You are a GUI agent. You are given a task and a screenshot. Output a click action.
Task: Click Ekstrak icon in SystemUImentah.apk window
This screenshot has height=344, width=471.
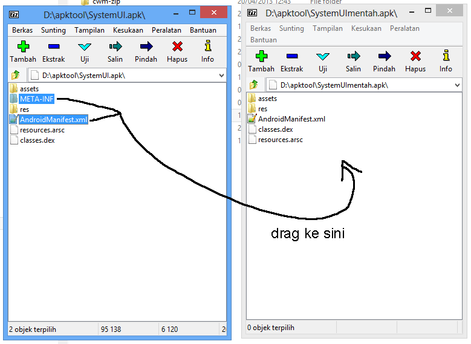[292, 56]
